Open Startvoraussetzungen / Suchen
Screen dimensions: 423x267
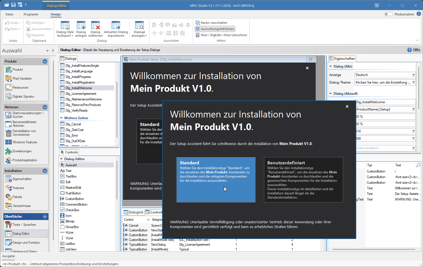click(26, 115)
